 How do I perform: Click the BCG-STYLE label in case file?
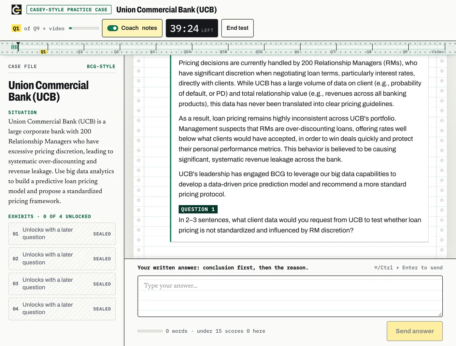point(101,66)
